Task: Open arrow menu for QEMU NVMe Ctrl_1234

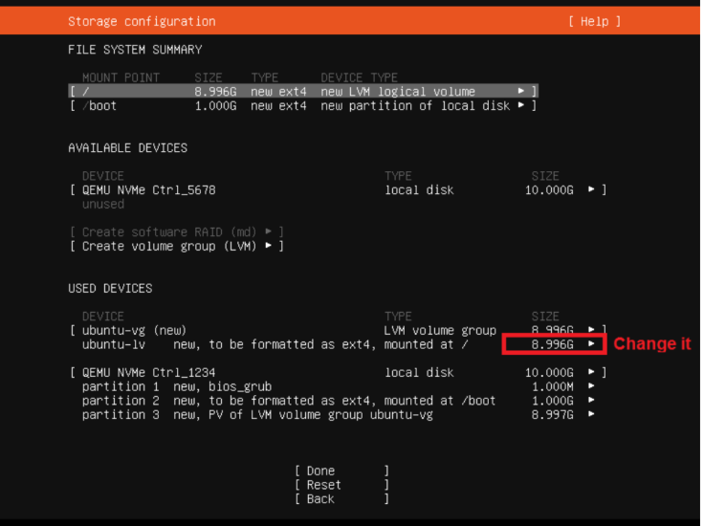Action: [x=592, y=372]
